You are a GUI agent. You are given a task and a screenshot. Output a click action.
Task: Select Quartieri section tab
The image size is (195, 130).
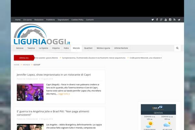88,48
